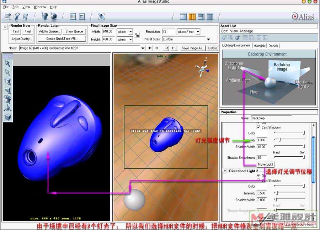Select the arrow pointer tool in left toolbox

coord(8,64)
